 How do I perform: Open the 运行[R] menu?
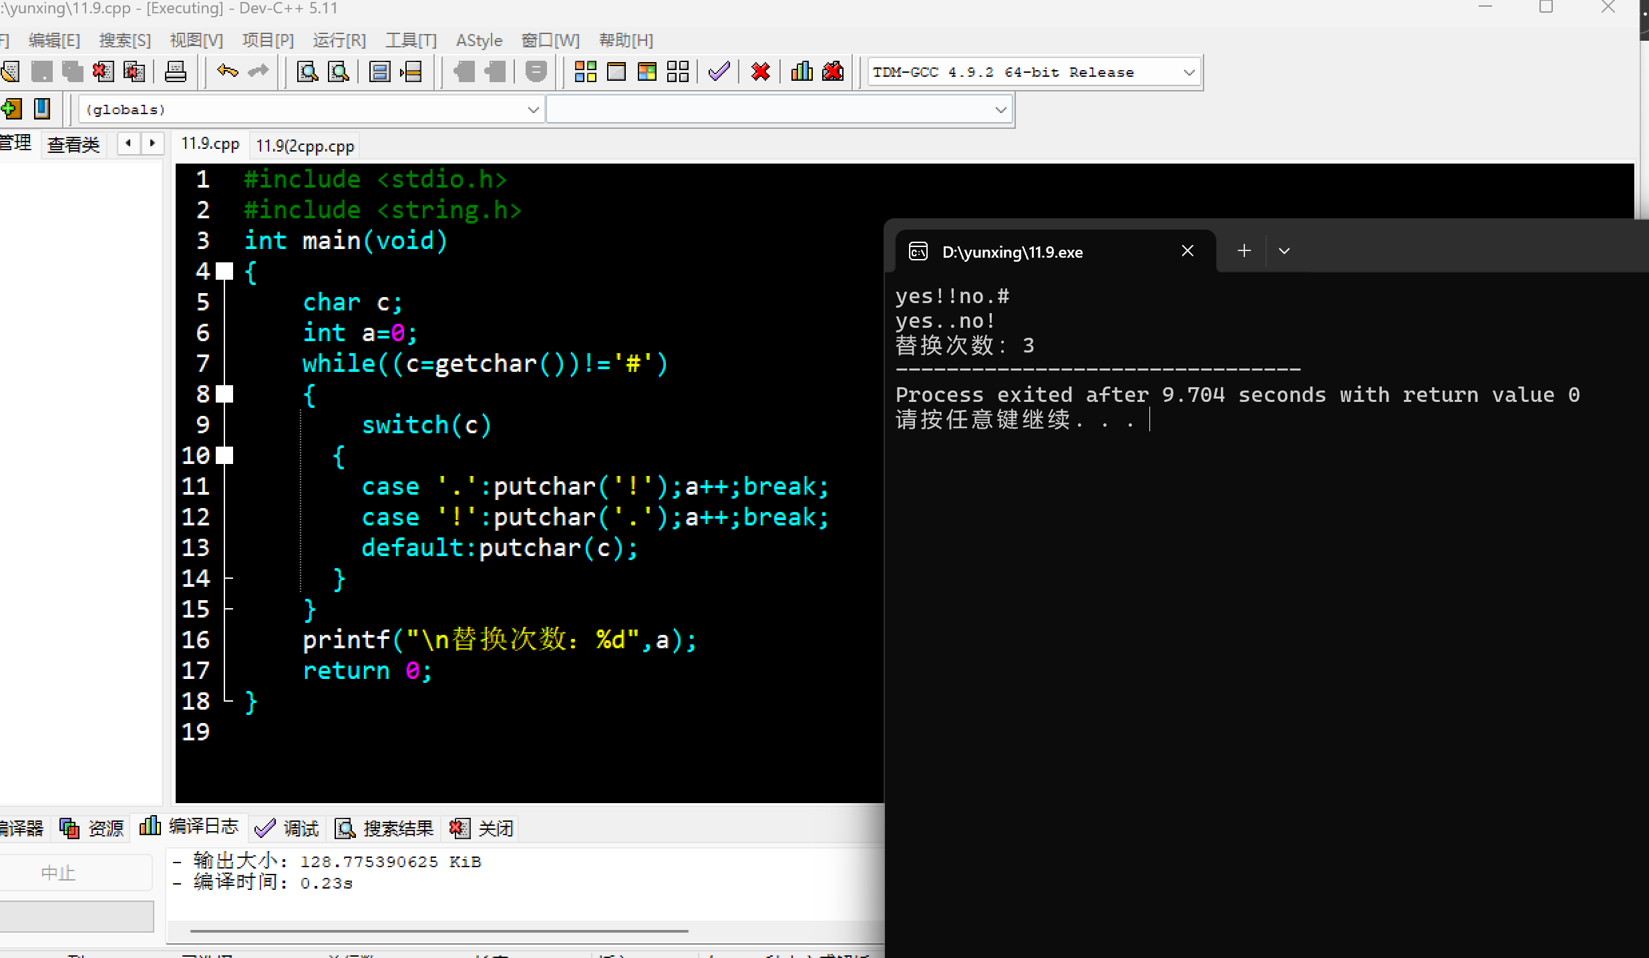tap(339, 40)
